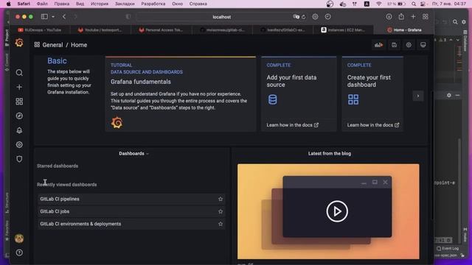This screenshot has height=265, width=472.
Task: Click Safari share icon
Action: coord(401,16)
